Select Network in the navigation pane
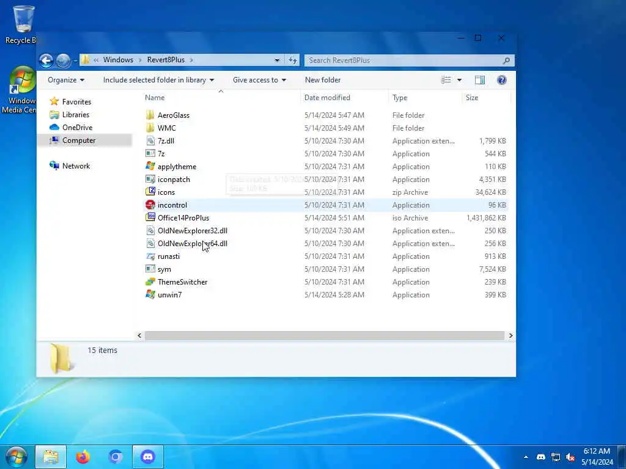This screenshot has height=469, width=626. point(76,165)
